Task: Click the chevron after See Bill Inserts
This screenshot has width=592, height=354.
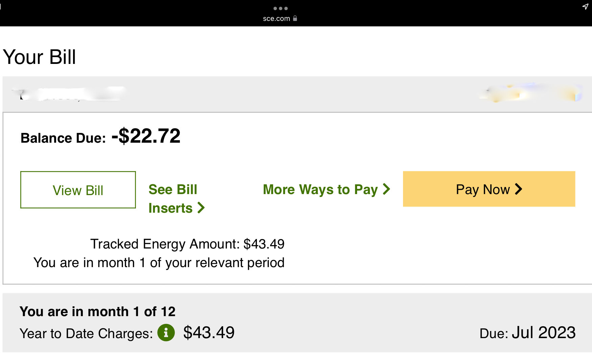Action: (x=201, y=208)
